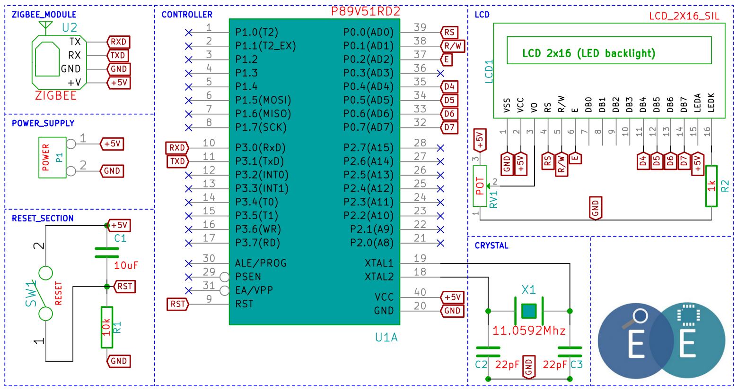The image size is (737, 389).
Task: Select the 1k resistor R2 symbol
Action: pyautogui.click(x=711, y=186)
